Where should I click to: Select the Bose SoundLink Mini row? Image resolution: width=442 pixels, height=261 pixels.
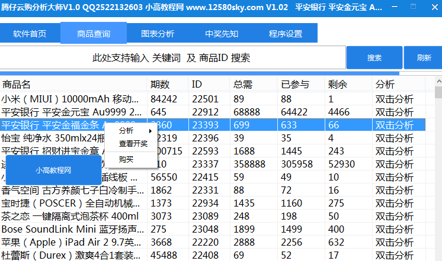213,229
